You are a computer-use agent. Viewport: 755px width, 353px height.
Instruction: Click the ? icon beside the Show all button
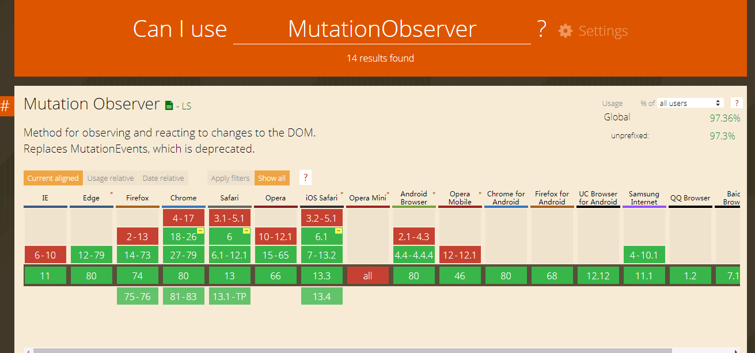coord(305,177)
